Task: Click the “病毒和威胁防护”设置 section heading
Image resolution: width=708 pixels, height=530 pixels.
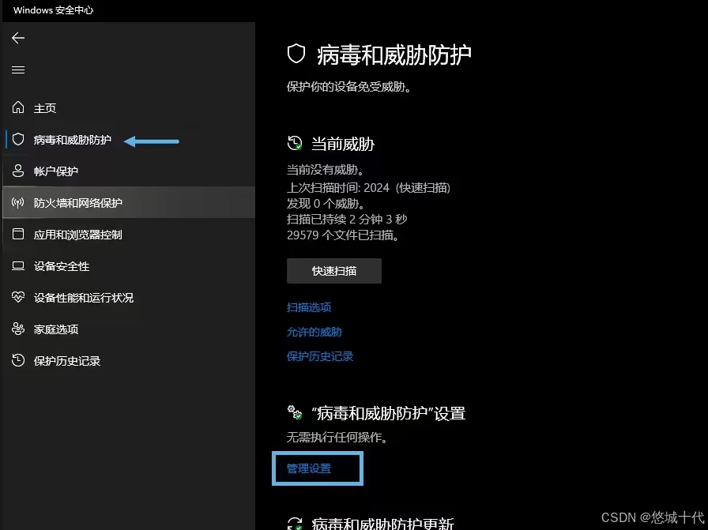Action: [388, 414]
